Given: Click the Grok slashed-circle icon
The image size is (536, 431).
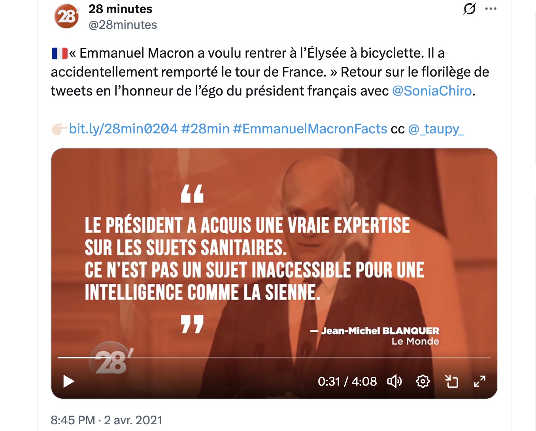Looking at the screenshot, I should point(470,8).
